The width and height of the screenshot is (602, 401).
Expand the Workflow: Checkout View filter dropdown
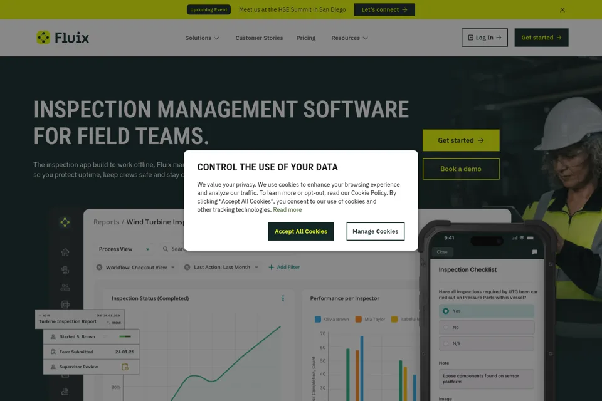point(173,268)
